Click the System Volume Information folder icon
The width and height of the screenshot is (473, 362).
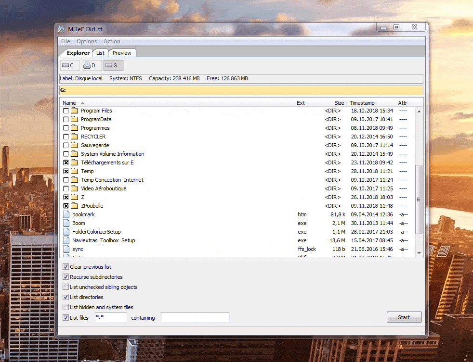coord(75,154)
